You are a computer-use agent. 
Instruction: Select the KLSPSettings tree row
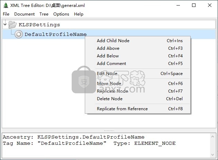click(109, 25)
